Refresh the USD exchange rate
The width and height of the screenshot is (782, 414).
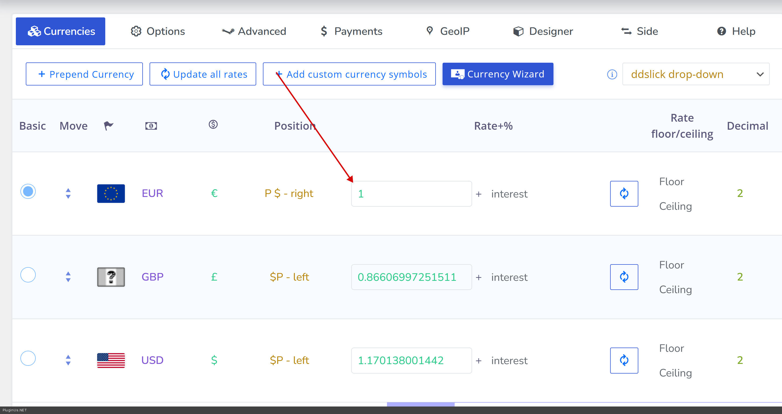tap(624, 360)
